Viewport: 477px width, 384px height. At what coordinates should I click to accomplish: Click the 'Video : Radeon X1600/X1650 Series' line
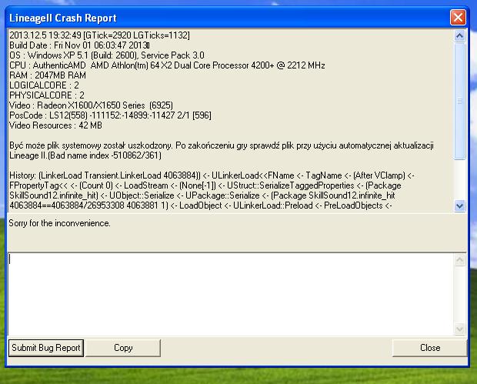(91, 105)
